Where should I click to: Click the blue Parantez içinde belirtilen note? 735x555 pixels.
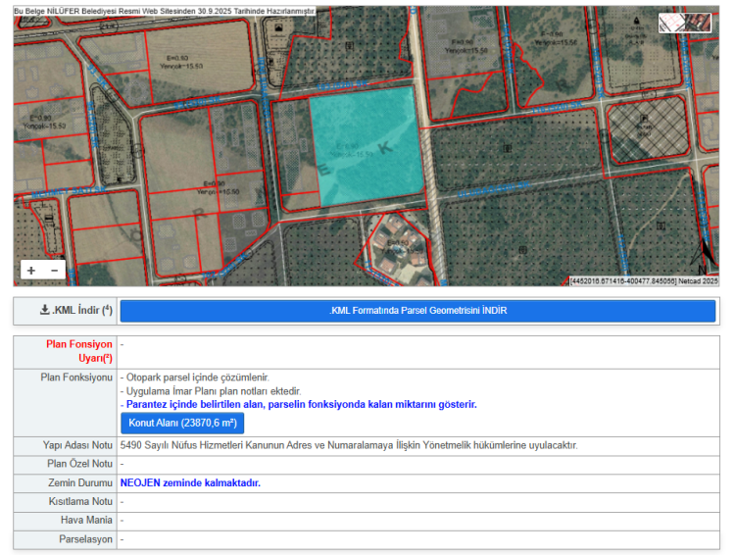[301, 404]
